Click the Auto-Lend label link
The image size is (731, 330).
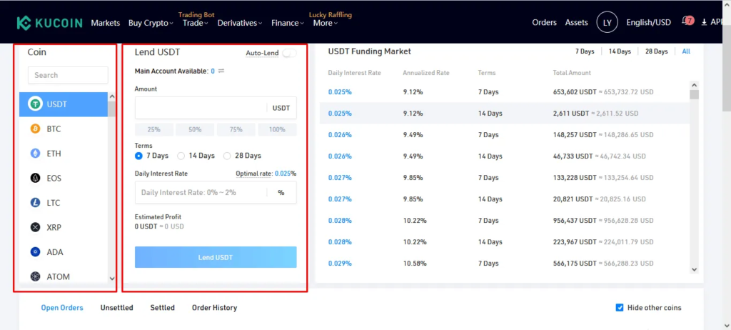262,53
